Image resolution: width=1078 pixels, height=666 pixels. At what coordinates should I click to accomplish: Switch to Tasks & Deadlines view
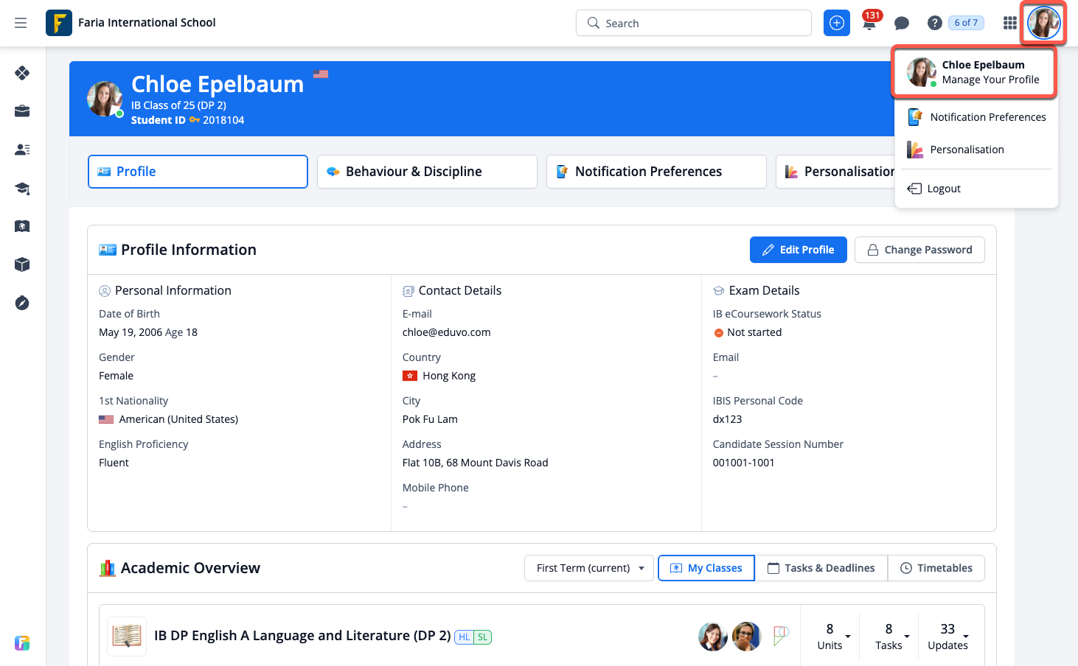pyautogui.click(x=821, y=568)
